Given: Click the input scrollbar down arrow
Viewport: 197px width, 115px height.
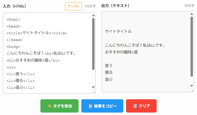Looking at the screenshot, I should tap(93, 87).
